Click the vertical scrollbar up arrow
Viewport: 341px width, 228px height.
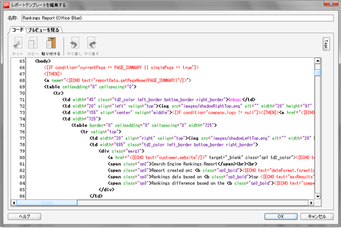[318, 61]
